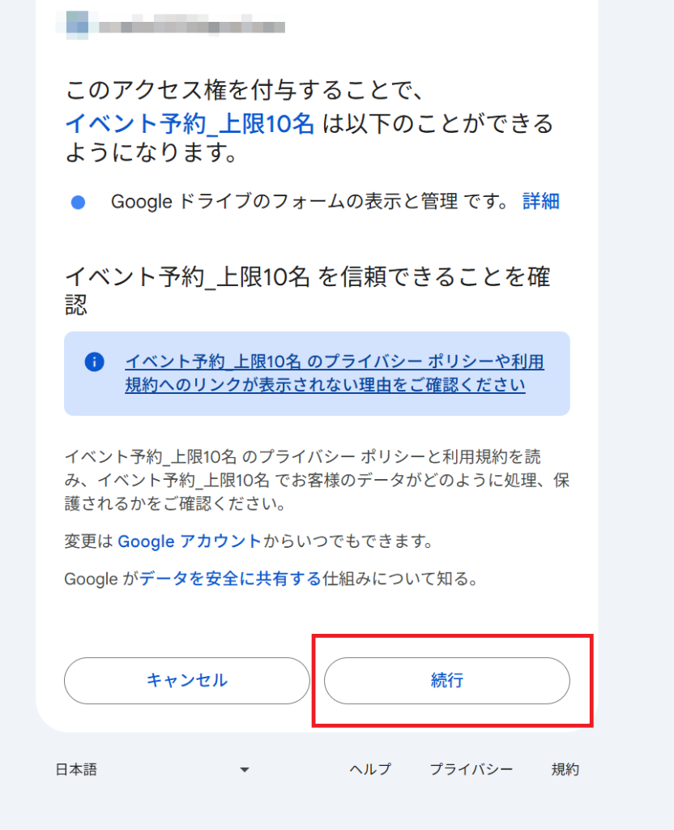Open the underlined privacy policy reason link
This screenshot has width=674, height=830.
point(335,373)
